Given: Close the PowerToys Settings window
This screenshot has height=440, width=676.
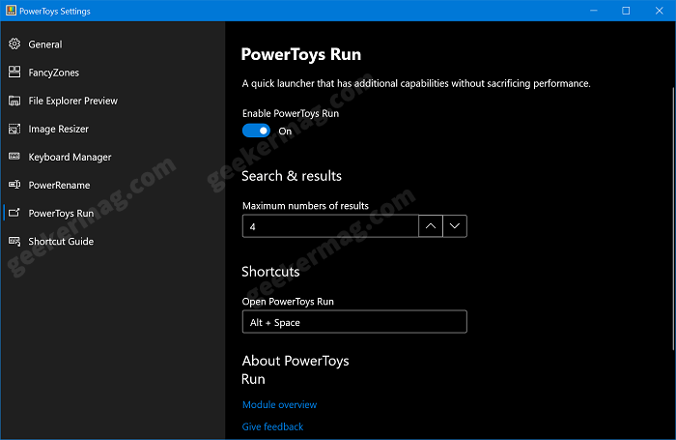Looking at the screenshot, I should (x=660, y=11).
